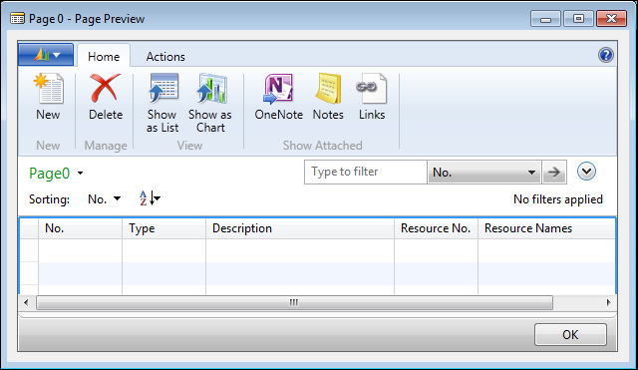Open the Sorting No. dropdown

[104, 199]
